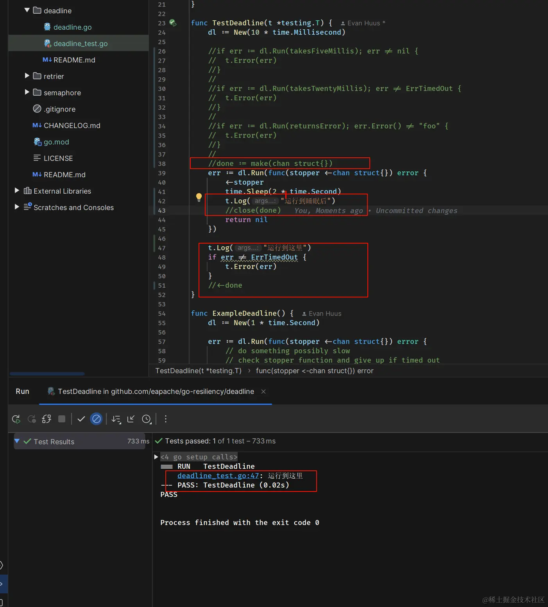
Task: Select the TestDeadline run configuration tab
Action: 156,392
